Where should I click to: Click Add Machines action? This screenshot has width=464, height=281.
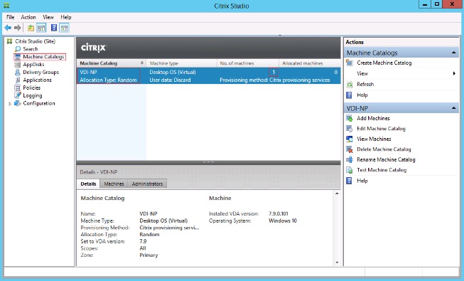tap(373, 118)
